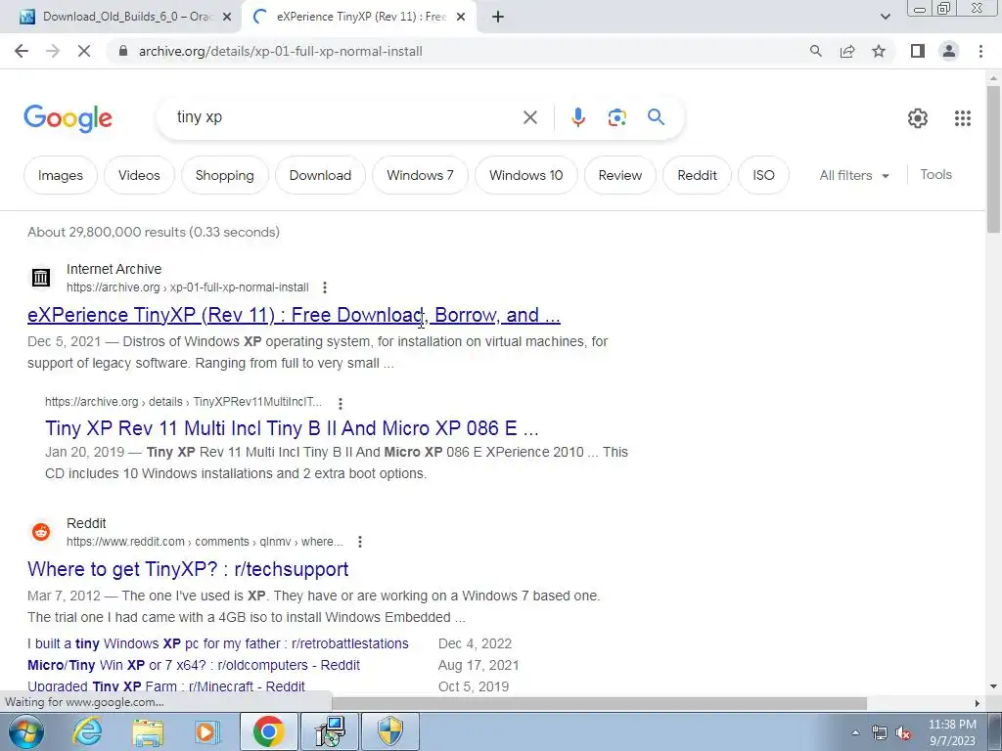Open Micro/Tiny Win XP or 7 x64 link

194,665
